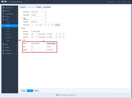Switch to the Holiday tab
Viewport: 132px width, 98px height.
[39, 7]
